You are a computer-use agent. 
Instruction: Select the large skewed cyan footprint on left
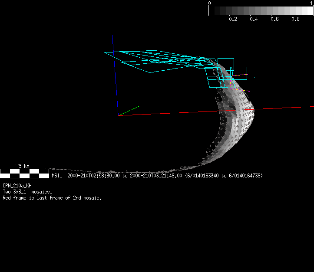[x=148, y=62]
